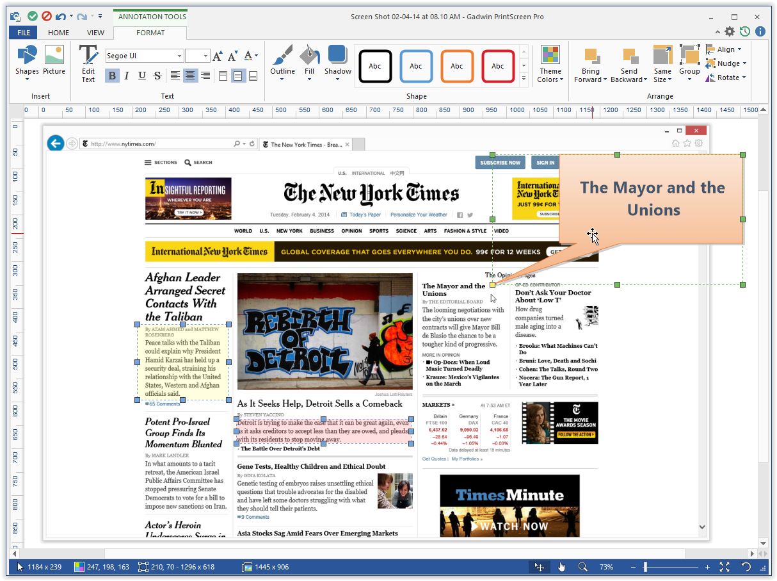Click the green checkmark accept icon
Screen dimensions: 777x581
[32, 16]
